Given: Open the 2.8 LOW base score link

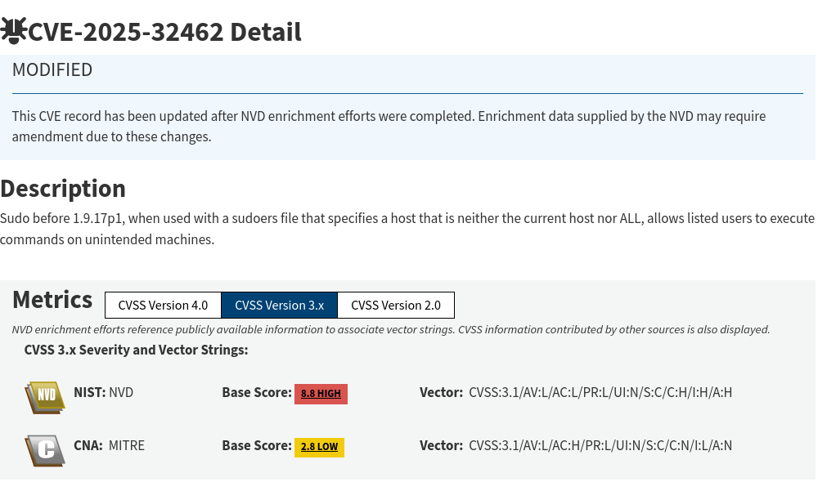Looking at the screenshot, I should tap(319, 447).
